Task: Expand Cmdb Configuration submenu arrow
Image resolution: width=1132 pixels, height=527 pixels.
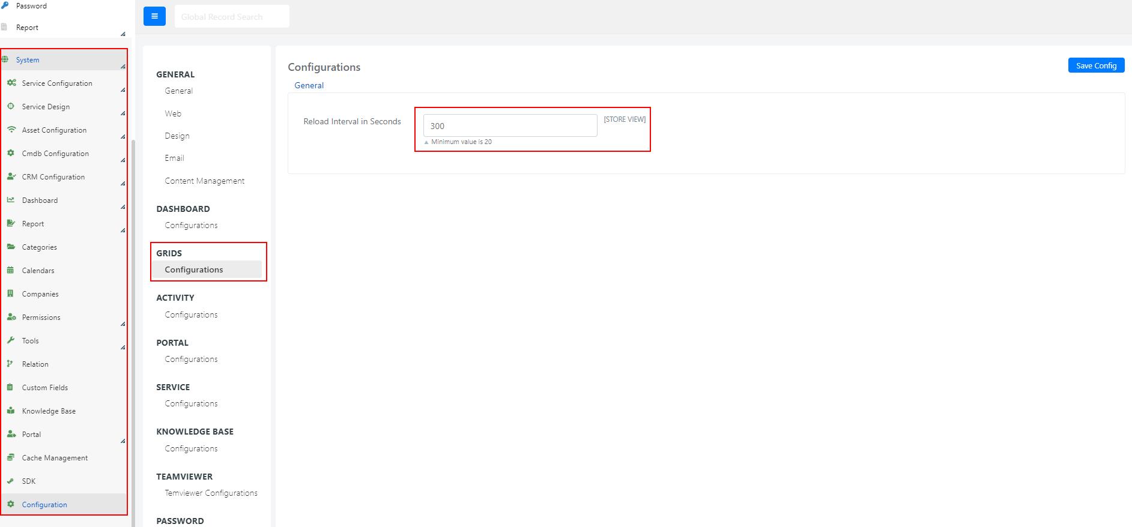Action: tap(123, 160)
